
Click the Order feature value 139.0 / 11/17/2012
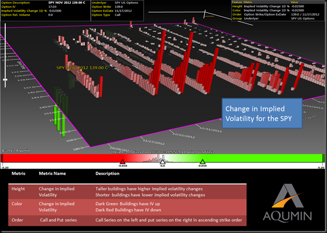(305, 14)
